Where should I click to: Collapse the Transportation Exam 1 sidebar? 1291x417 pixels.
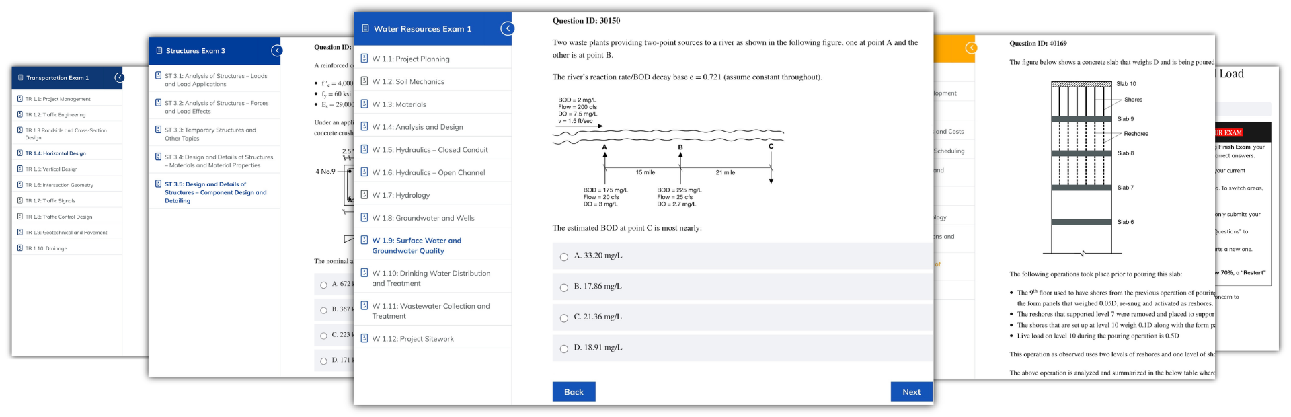tap(119, 77)
